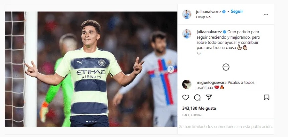Screen dimensions: 288x137
Task: Open juliaanalvarez header profile picture
Action: pyautogui.click(x=187, y=14)
